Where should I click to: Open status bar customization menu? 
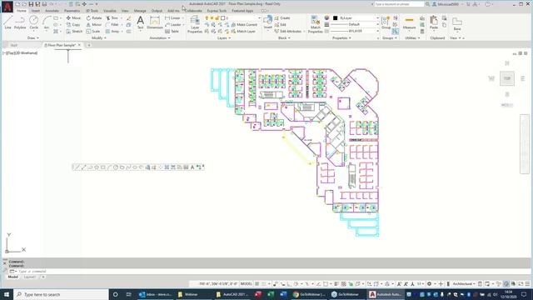tap(527, 283)
